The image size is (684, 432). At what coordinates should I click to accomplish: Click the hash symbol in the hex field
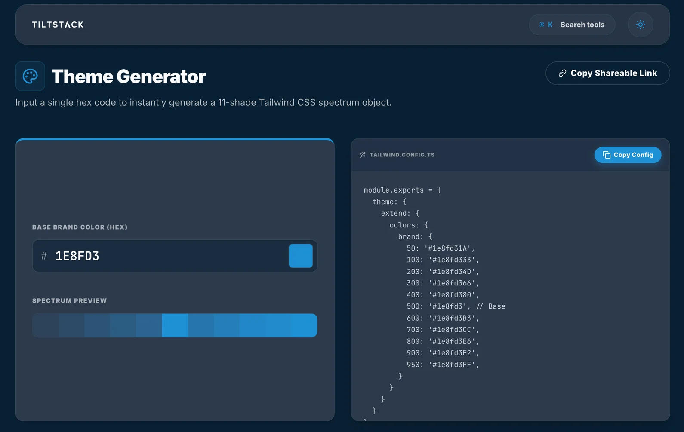tap(44, 256)
